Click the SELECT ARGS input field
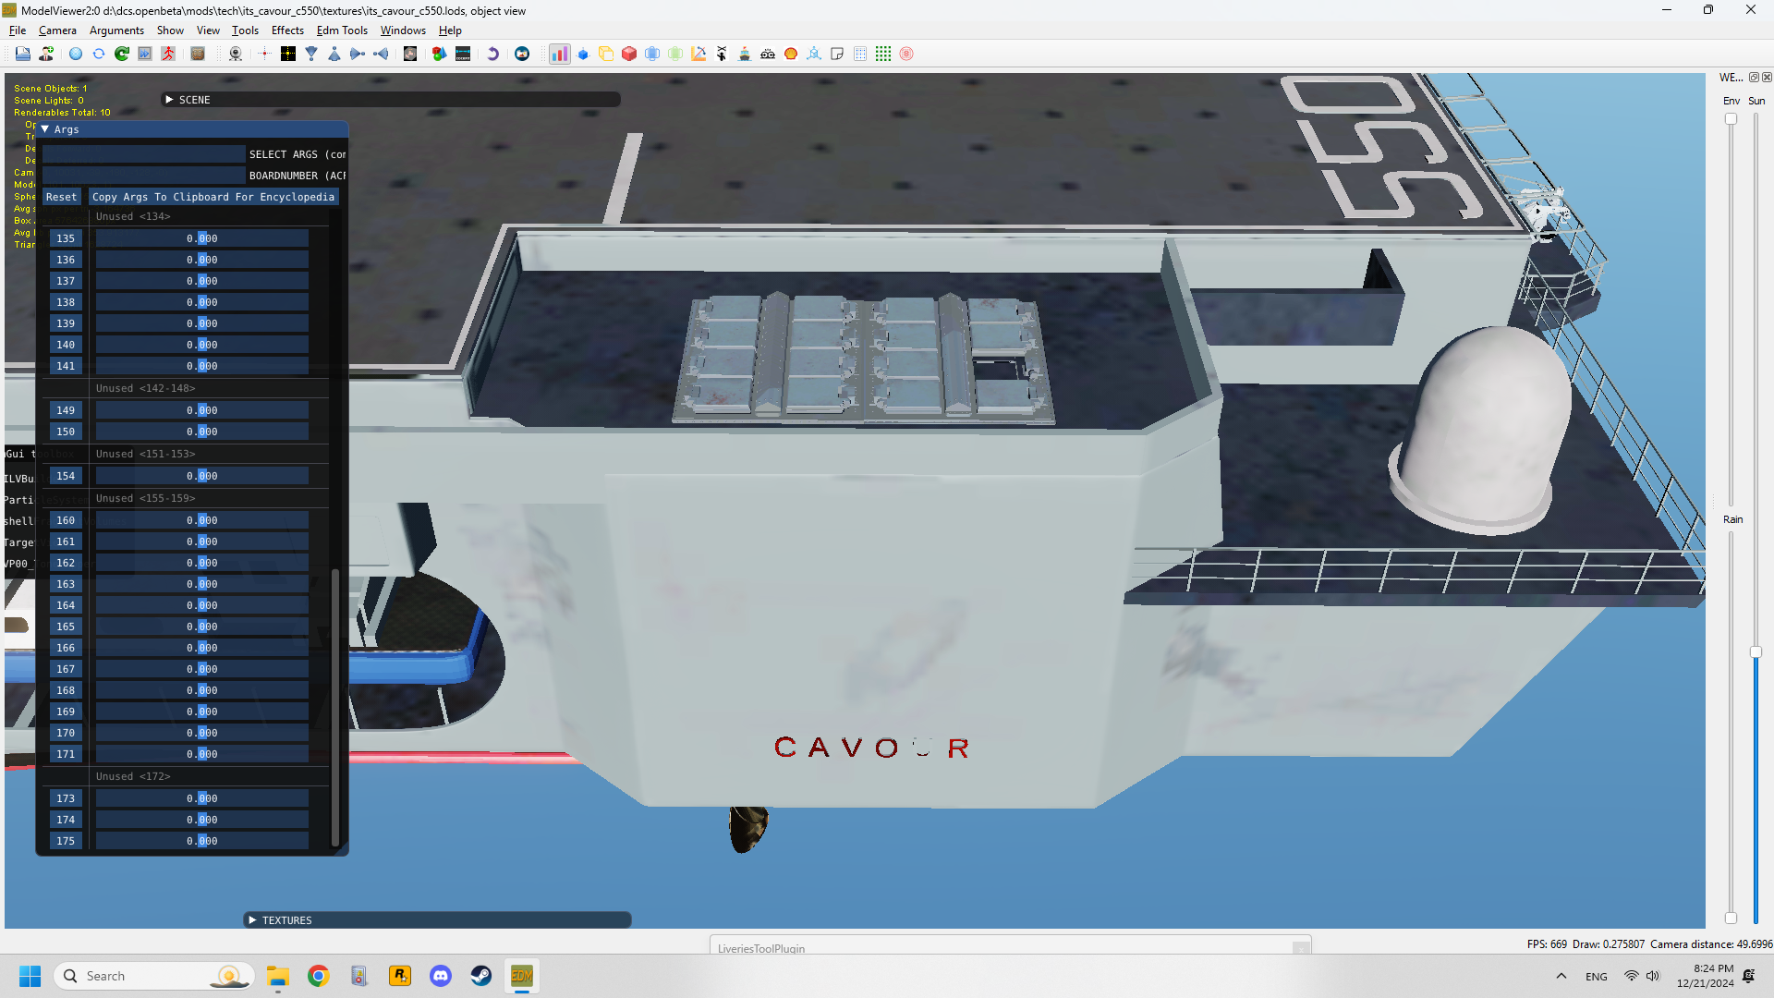The height and width of the screenshot is (998, 1774). (144, 154)
